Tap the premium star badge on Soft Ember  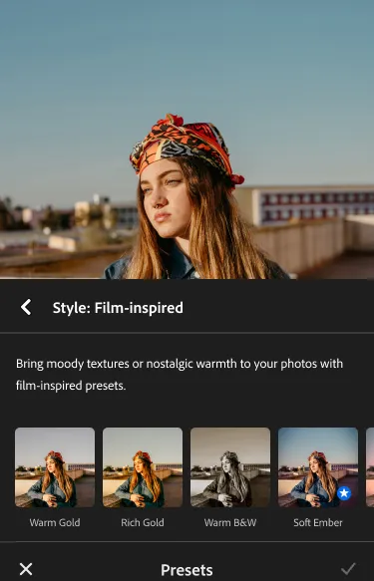[x=344, y=493]
